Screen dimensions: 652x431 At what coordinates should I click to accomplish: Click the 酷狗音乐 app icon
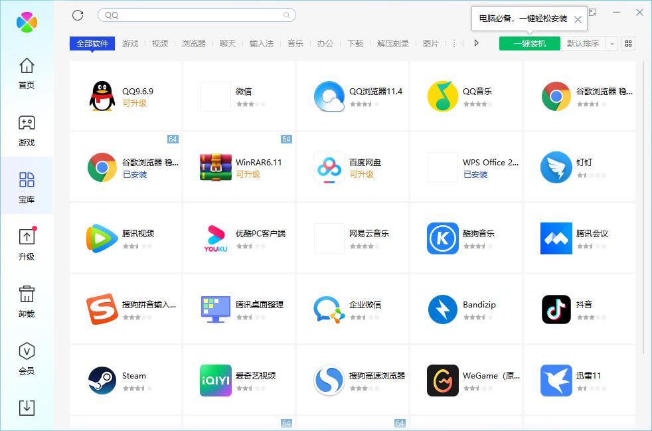(x=443, y=238)
